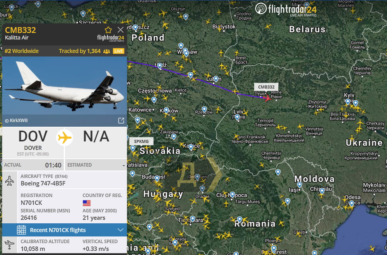The height and width of the screenshot is (255, 387).
Task: Select the Lublin airport pin
Action: coord(216,78)
